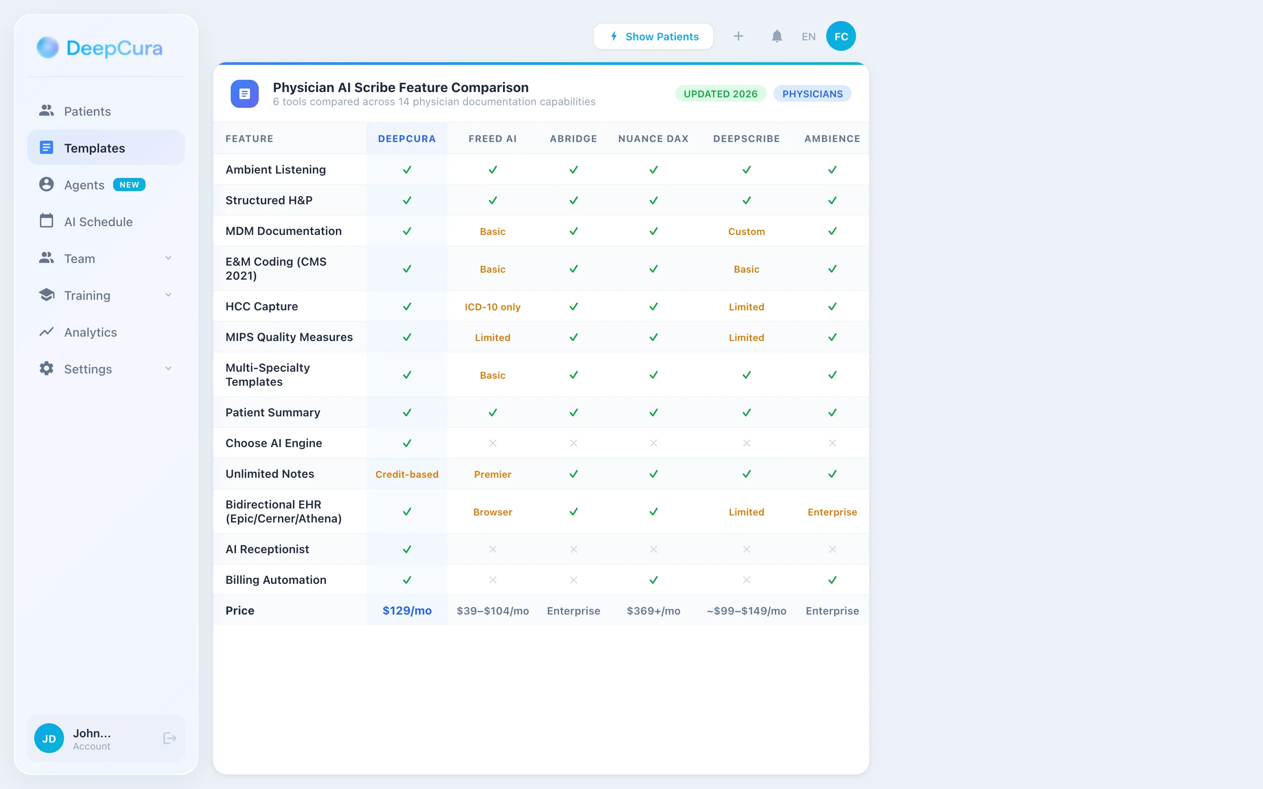Image resolution: width=1263 pixels, height=789 pixels.
Task: Click the UPDATED 2026 badge
Action: (x=720, y=94)
